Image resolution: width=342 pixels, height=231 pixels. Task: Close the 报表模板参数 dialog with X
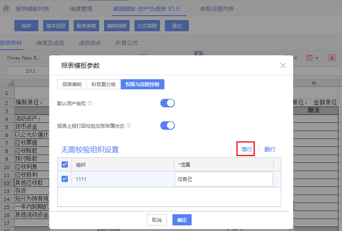282,66
